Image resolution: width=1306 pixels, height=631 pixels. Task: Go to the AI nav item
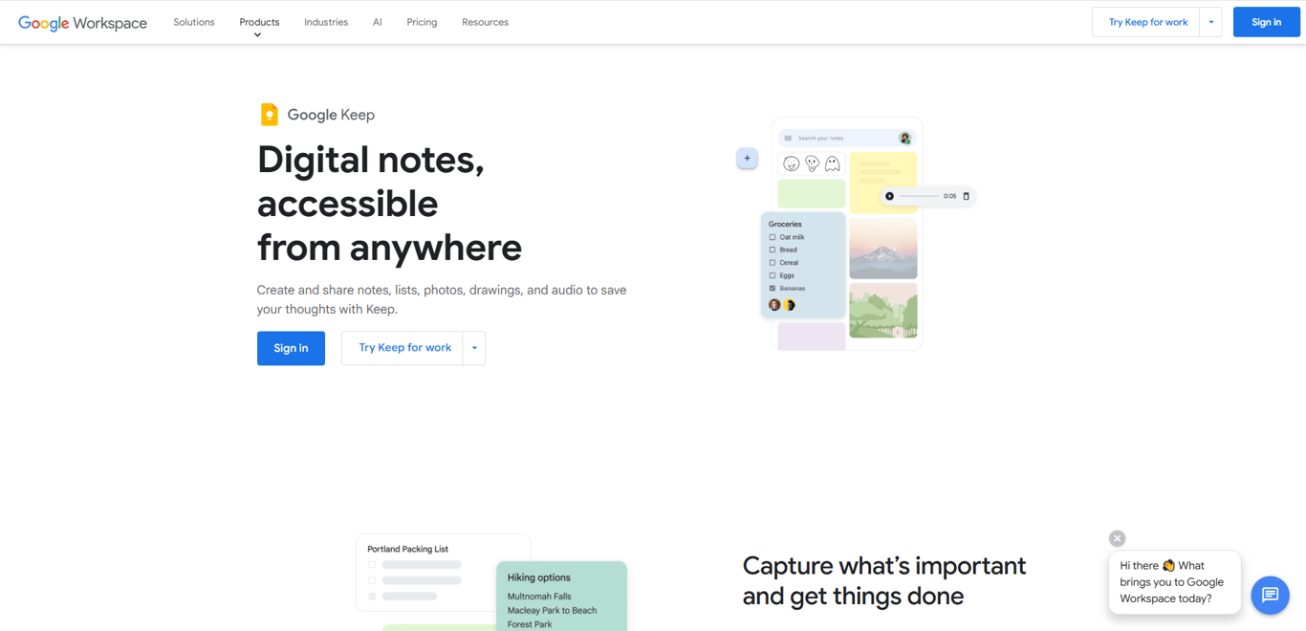point(378,22)
